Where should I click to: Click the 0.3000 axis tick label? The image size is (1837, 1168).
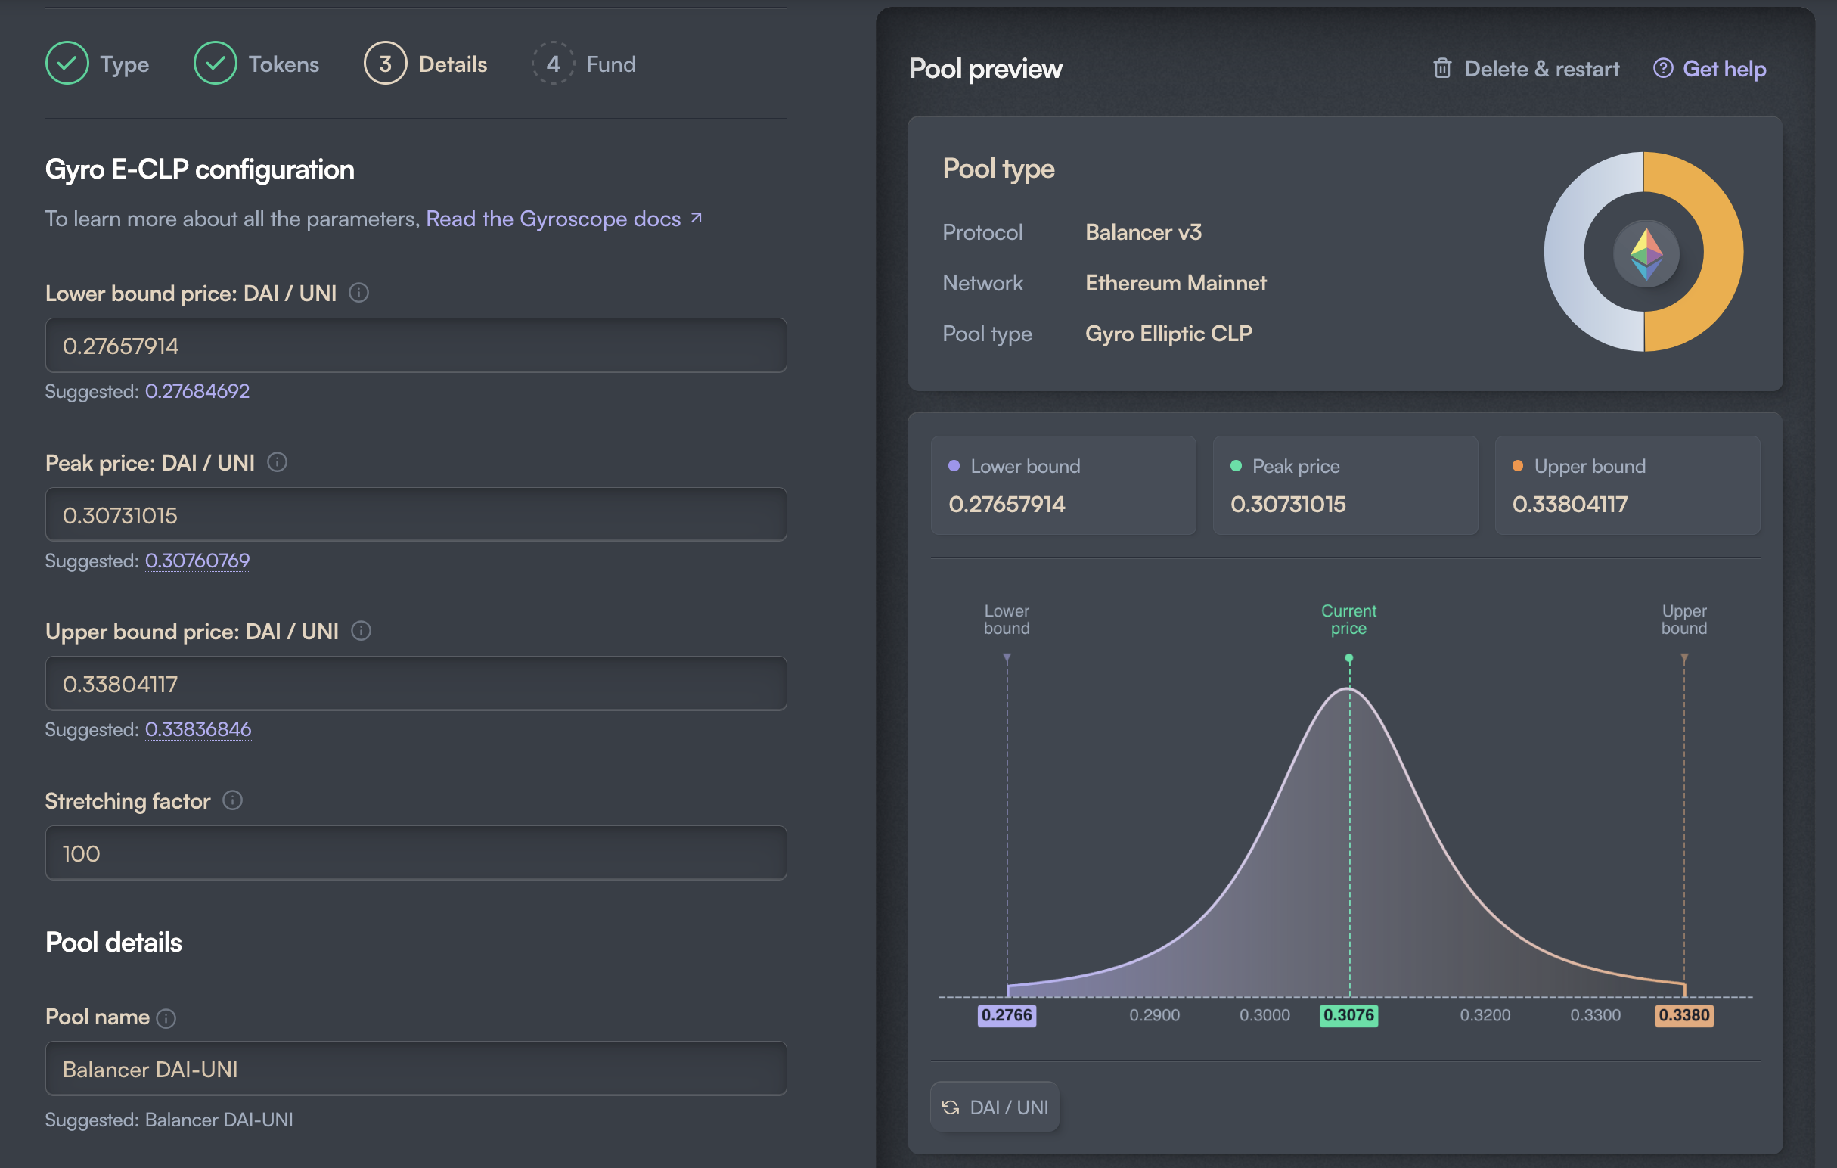(x=1264, y=1015)
